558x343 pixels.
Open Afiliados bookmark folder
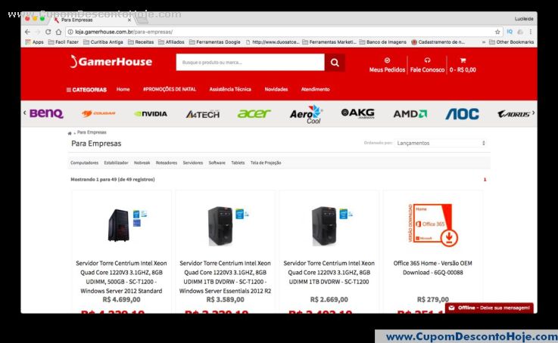pyautogui.click(x=171, y=42)
